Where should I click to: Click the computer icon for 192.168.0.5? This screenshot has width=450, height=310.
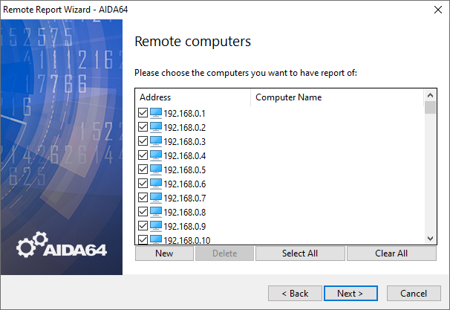156,169
